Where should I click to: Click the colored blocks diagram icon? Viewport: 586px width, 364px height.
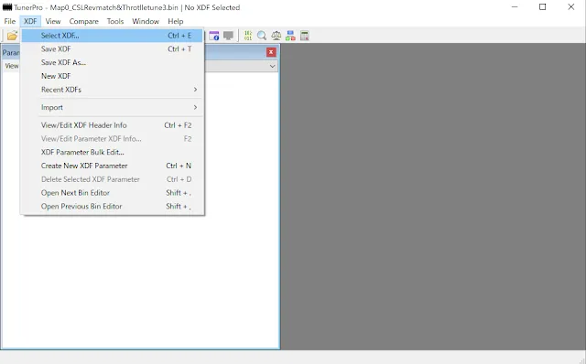(x=290, y=36)
